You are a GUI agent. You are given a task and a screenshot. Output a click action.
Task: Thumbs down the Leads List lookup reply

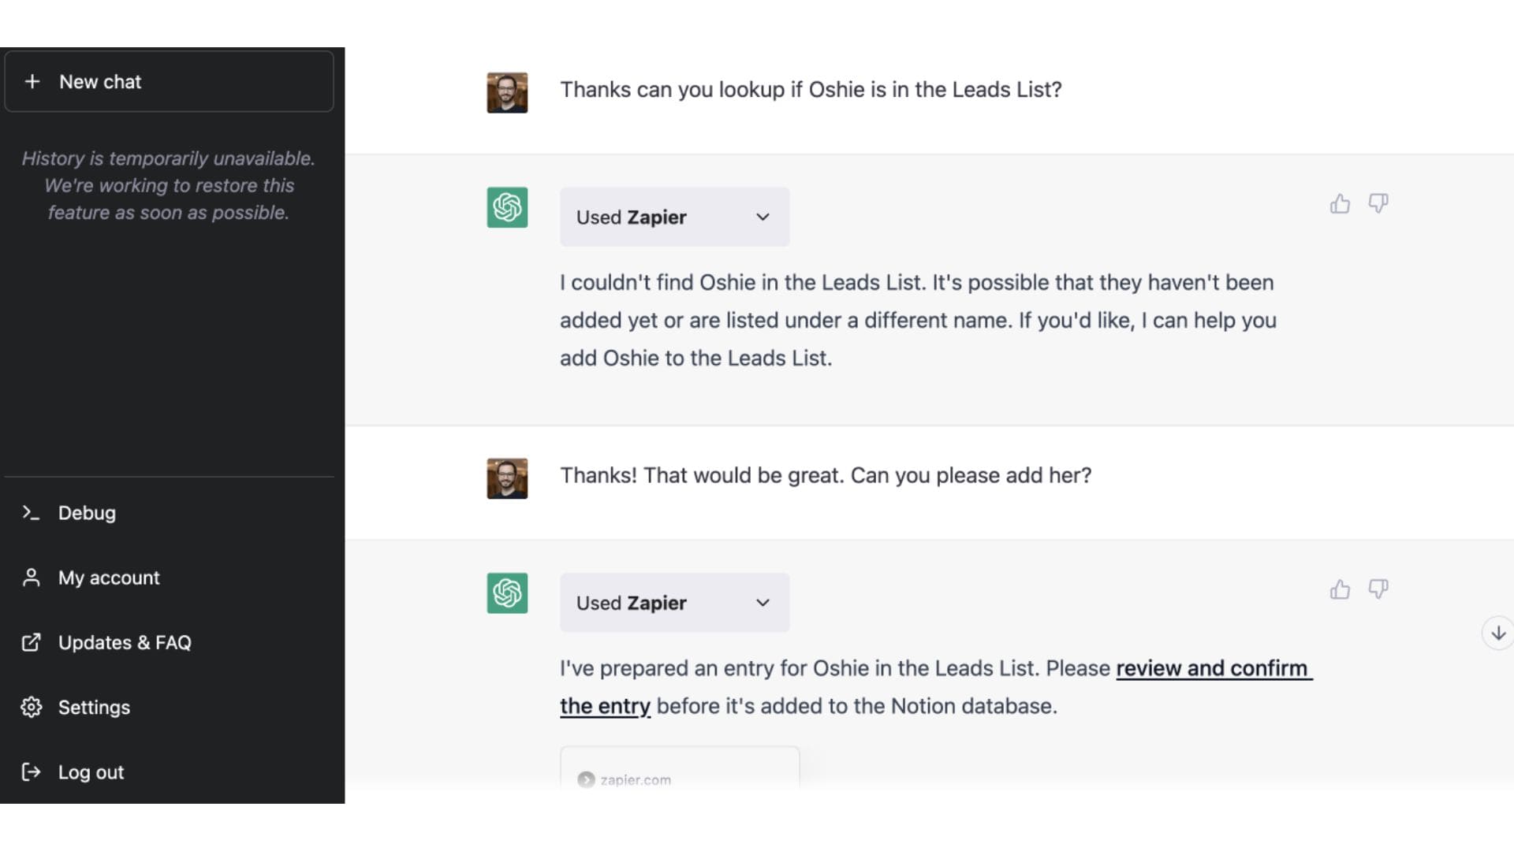[1378, 203]
